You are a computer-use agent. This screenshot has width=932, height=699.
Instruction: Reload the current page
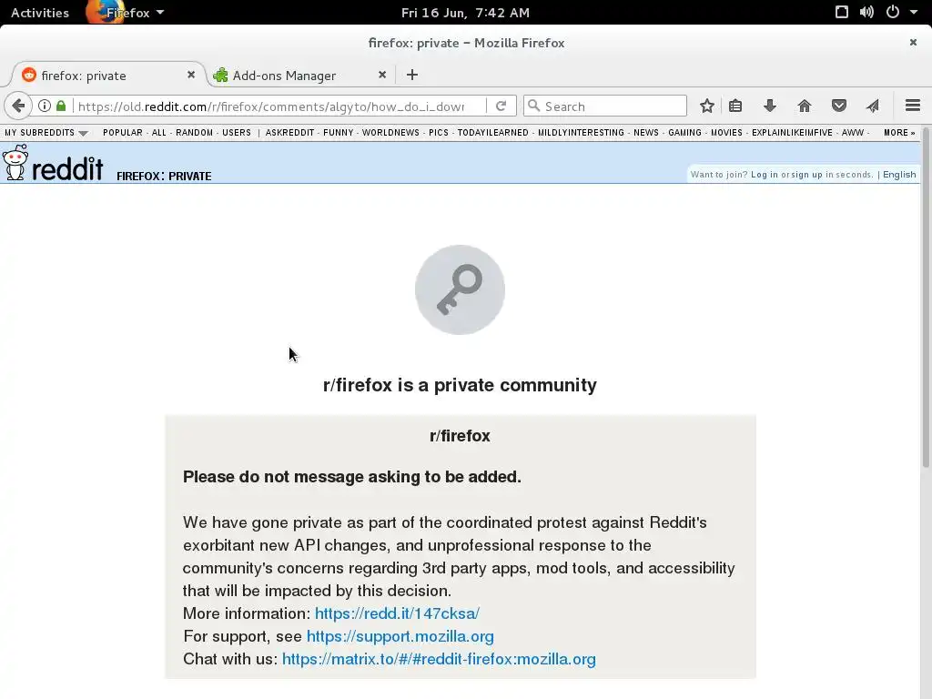pos(501,106)
